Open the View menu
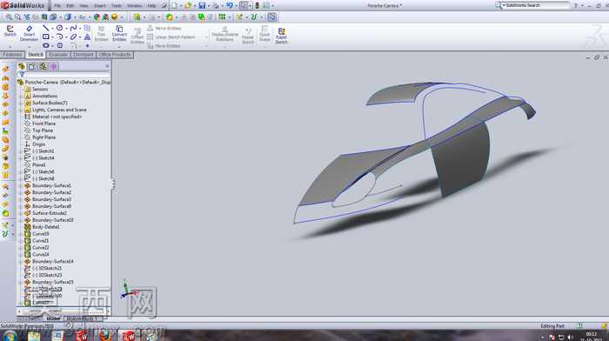The width and height of the screenshot is (609, 341). pos(84,6)
